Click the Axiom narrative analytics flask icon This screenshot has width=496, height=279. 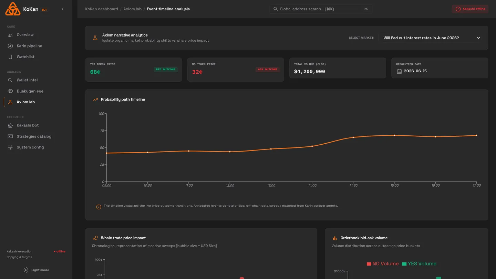pyautogui.click(x=95, y=38)
